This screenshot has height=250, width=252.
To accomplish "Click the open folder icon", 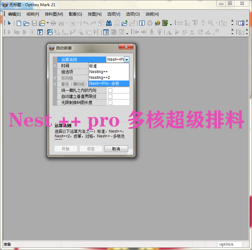I will click(26, 24).
